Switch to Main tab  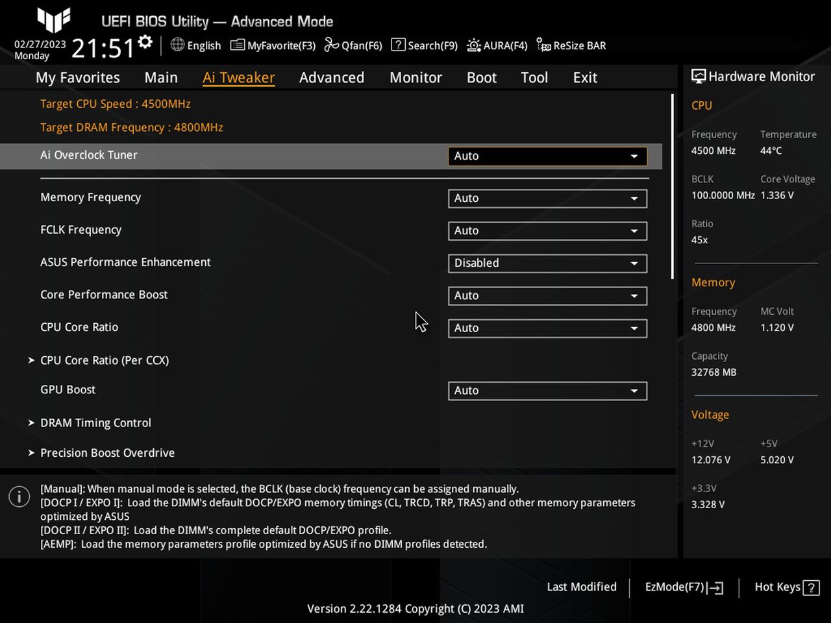161,78
